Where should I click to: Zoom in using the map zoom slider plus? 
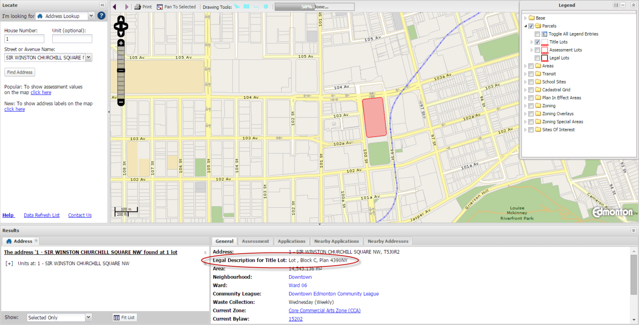click(x=121, y=42)
